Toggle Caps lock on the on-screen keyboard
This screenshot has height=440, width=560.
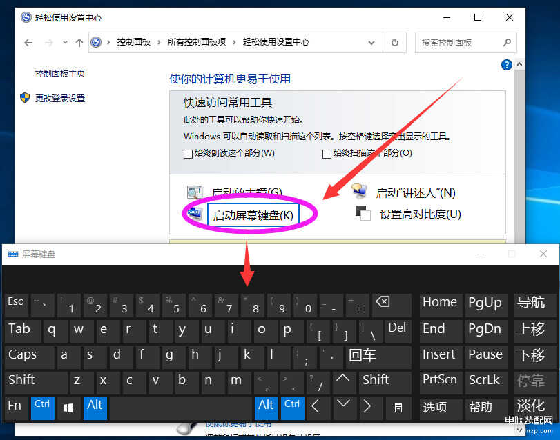point(30,357)
